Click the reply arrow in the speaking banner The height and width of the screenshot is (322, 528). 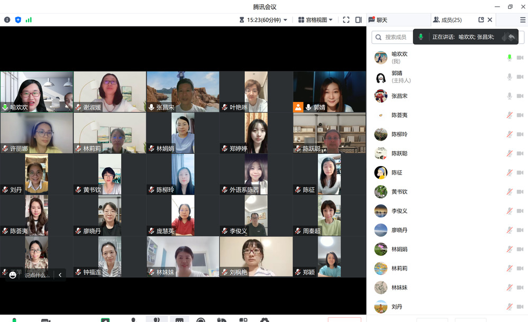click(x=512, y=37)
